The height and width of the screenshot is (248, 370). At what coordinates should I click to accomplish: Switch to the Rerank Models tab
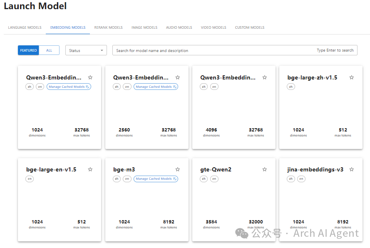[108, 27]
